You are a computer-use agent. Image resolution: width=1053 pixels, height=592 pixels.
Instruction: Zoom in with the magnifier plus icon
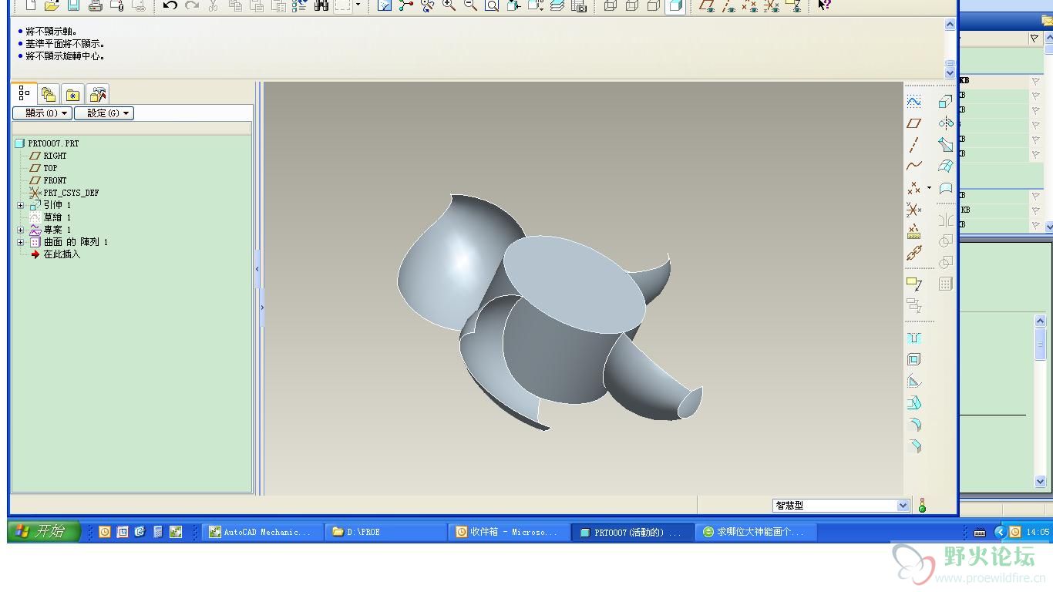coord(449,5)
